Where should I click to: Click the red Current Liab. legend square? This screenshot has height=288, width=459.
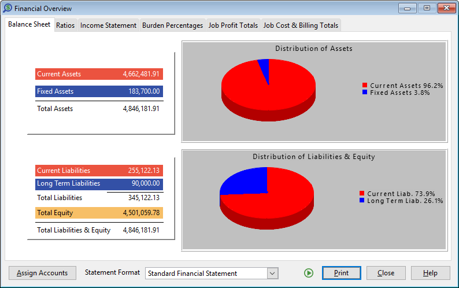click(x=362, y=193)
